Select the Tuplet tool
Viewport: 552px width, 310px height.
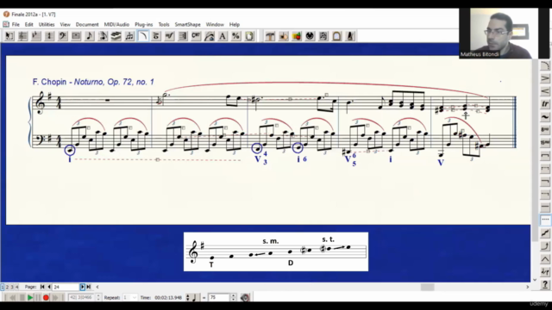pyautogui.click(x=129, y=36)
